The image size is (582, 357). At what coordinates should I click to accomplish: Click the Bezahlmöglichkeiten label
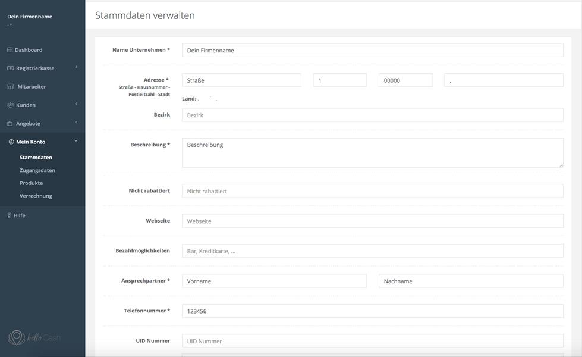[143, 250]
